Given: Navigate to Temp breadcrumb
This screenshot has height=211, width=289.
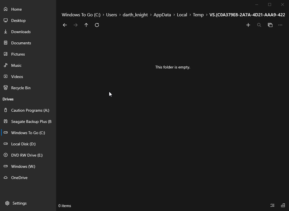Looking at the screenshot, I should 198,15.
